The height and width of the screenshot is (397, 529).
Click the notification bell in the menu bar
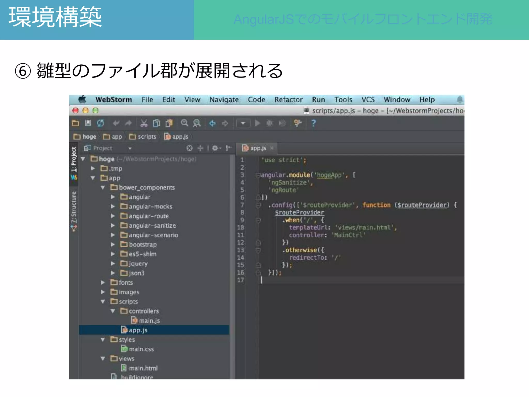tap(460, 100)
